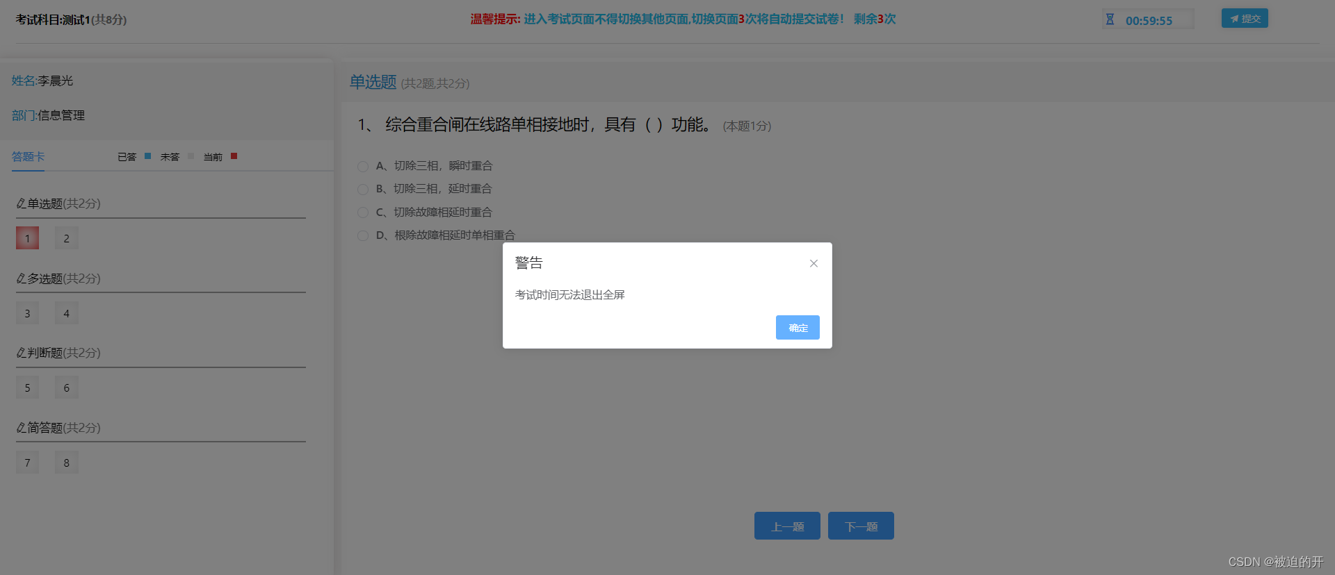1335x575 pixels.
Task: Jump to question 6 in answer card
Action: click(x=67, y=387)
